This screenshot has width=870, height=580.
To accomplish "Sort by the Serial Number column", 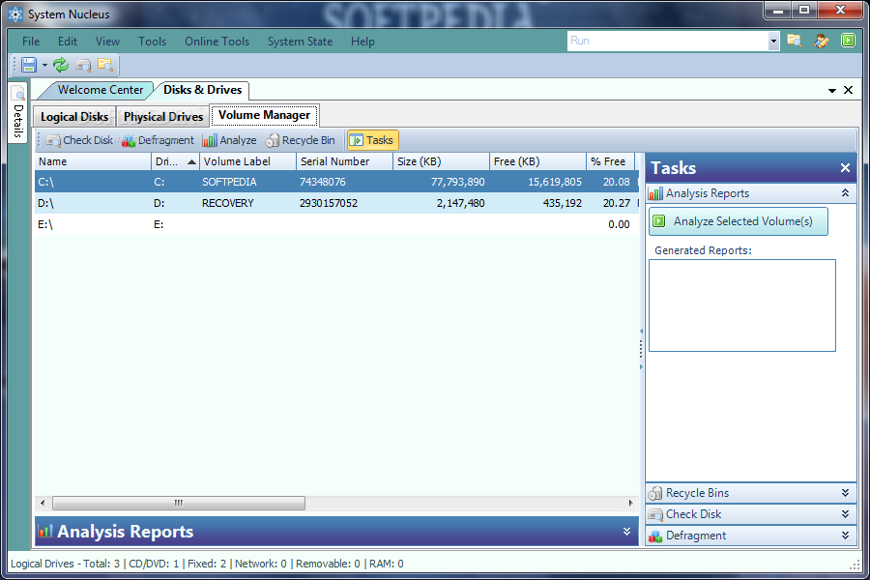I will click(344, 161).
